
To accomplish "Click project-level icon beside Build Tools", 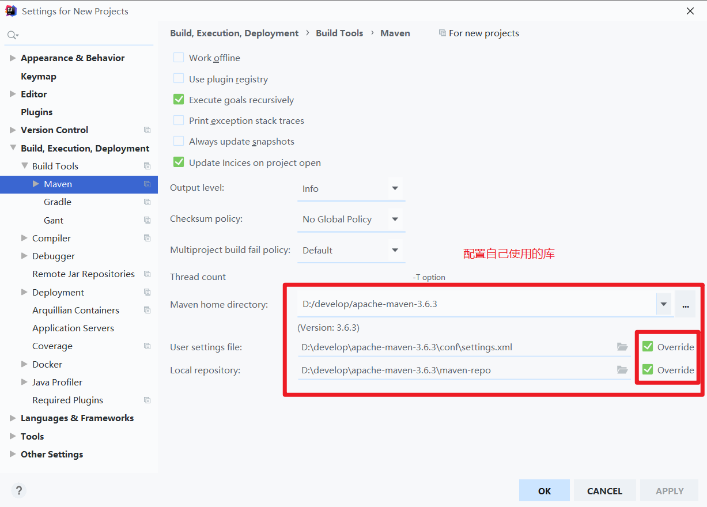I will tap(147, 166).
